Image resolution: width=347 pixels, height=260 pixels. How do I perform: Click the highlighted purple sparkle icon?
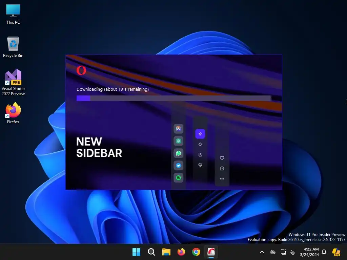(200, 134)
